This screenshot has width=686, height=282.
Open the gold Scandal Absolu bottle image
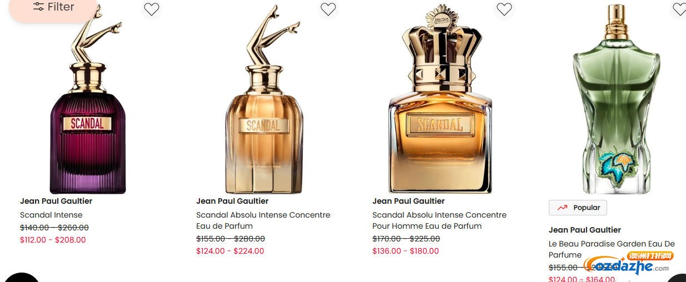coord(264,99)
